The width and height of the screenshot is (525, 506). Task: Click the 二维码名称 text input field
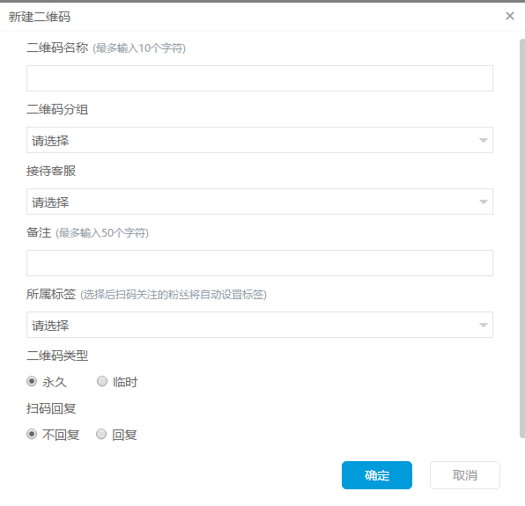pos(260,78)
